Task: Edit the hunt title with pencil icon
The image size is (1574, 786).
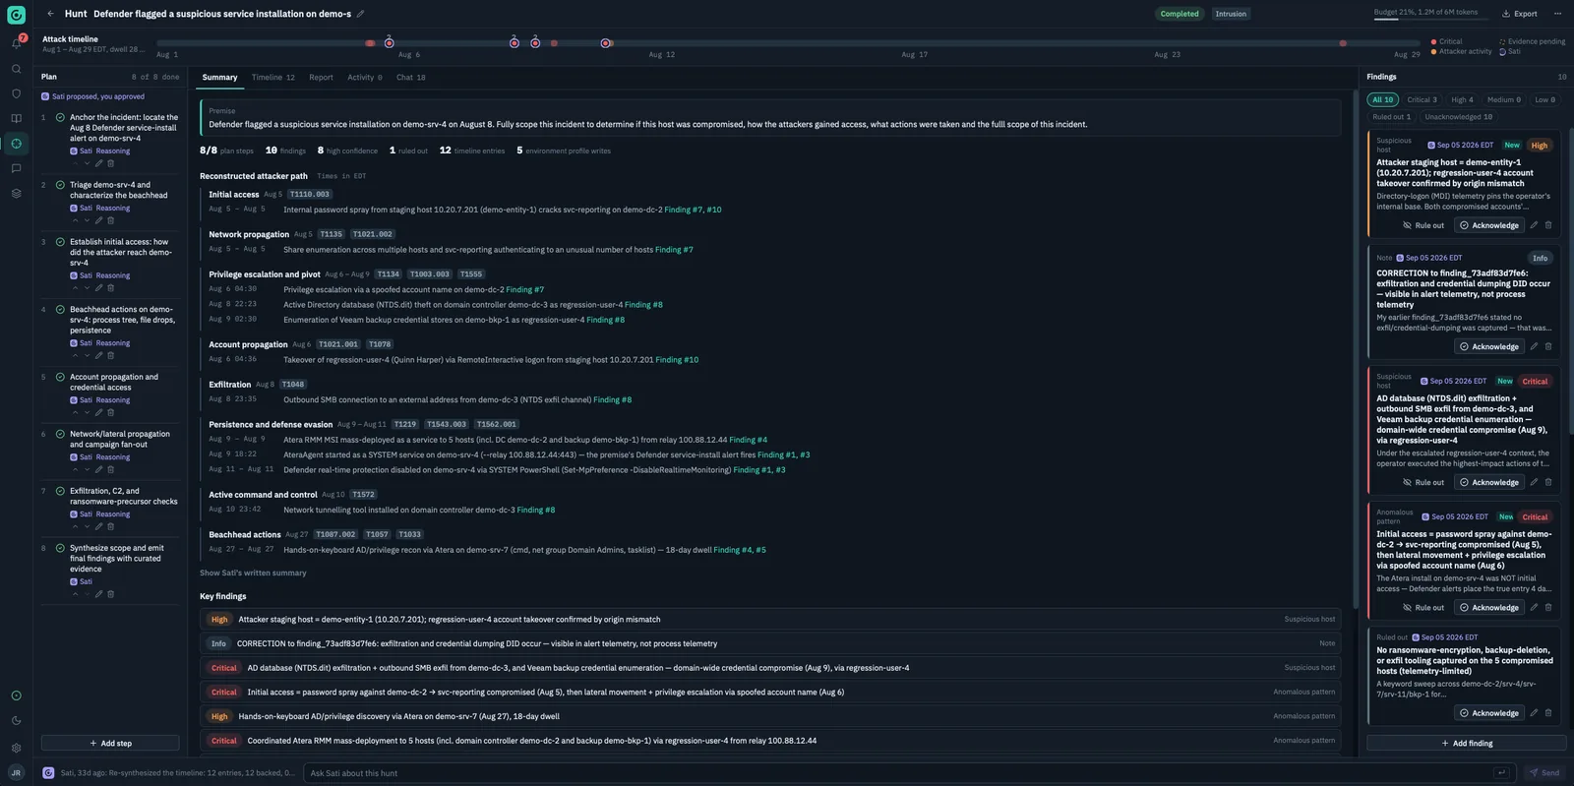Action: (360, 14)
